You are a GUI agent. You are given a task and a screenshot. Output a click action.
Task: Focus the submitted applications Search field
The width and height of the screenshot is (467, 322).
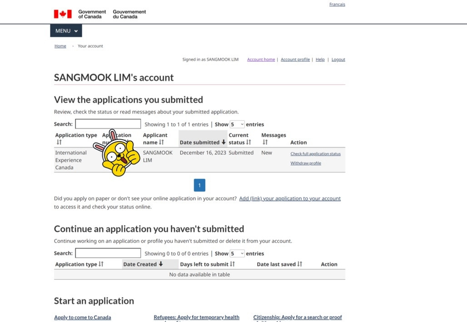(108, 124)
